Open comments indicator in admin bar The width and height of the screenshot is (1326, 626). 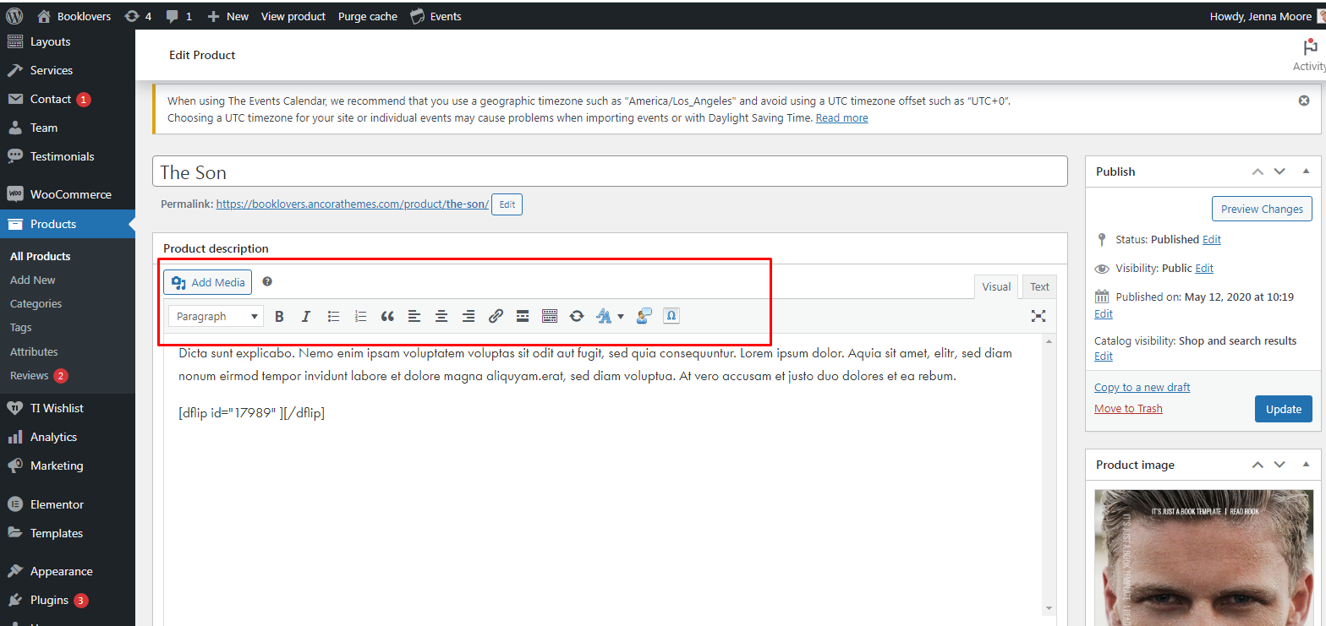178,16
